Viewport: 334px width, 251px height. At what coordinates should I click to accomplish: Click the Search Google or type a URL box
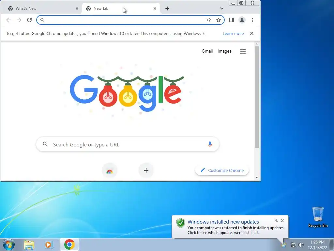pos(128,144)
